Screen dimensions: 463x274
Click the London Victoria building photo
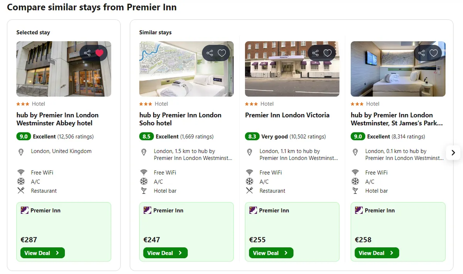[292, 69]
